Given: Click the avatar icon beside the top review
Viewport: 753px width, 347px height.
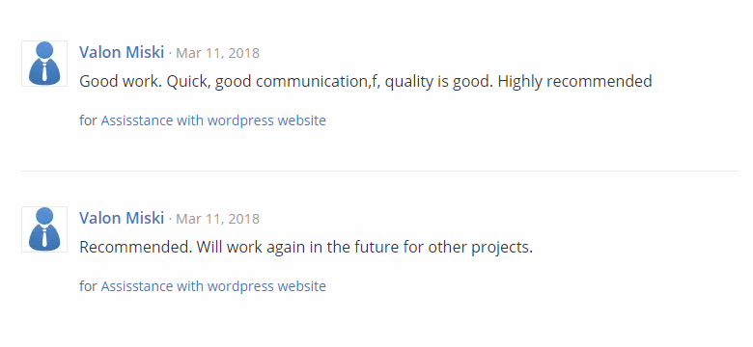Looking at the screenshot, I should point(44,64).
